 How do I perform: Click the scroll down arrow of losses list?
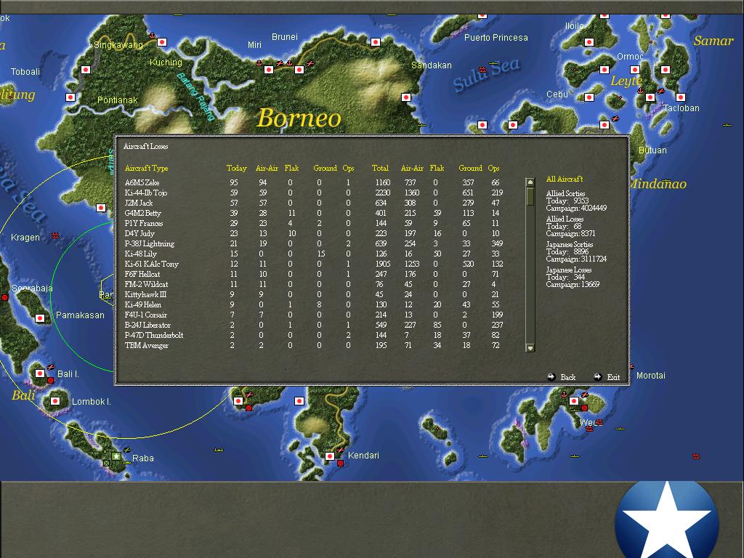click(530, 348)
